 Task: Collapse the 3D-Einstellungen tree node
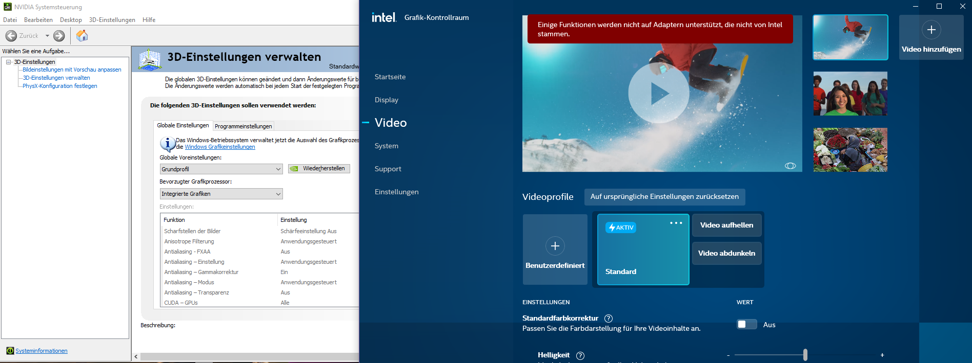pos(9,62)
